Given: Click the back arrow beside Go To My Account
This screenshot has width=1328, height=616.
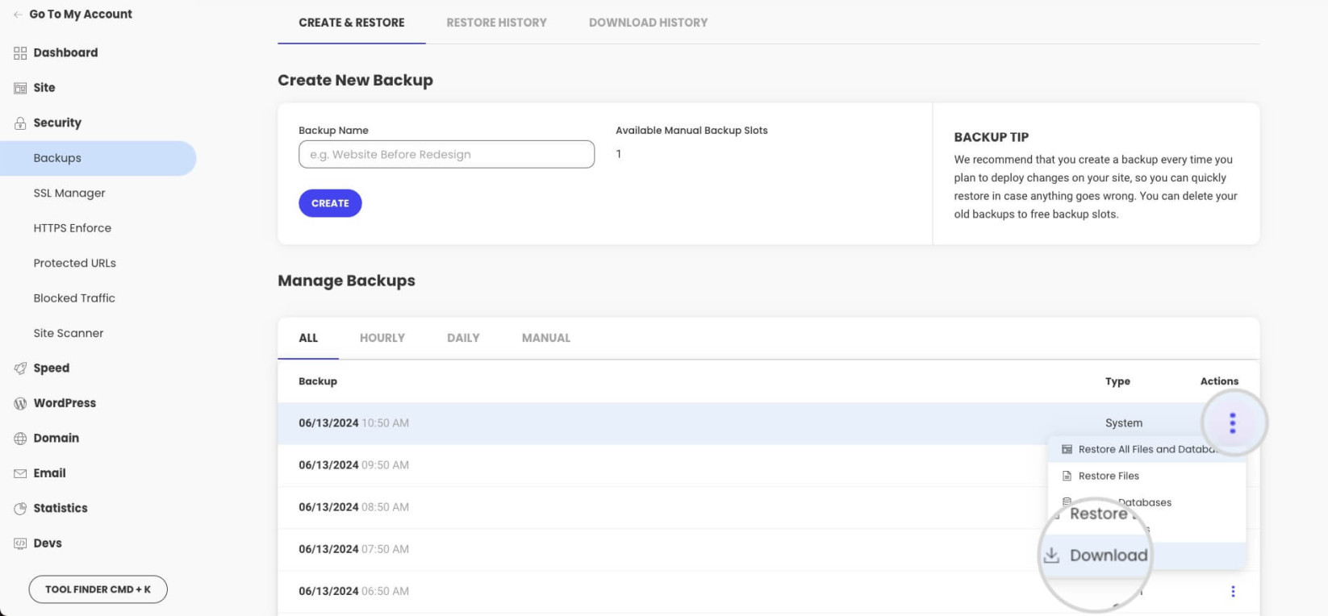Looking at the screenshot, I should [18, 15].
